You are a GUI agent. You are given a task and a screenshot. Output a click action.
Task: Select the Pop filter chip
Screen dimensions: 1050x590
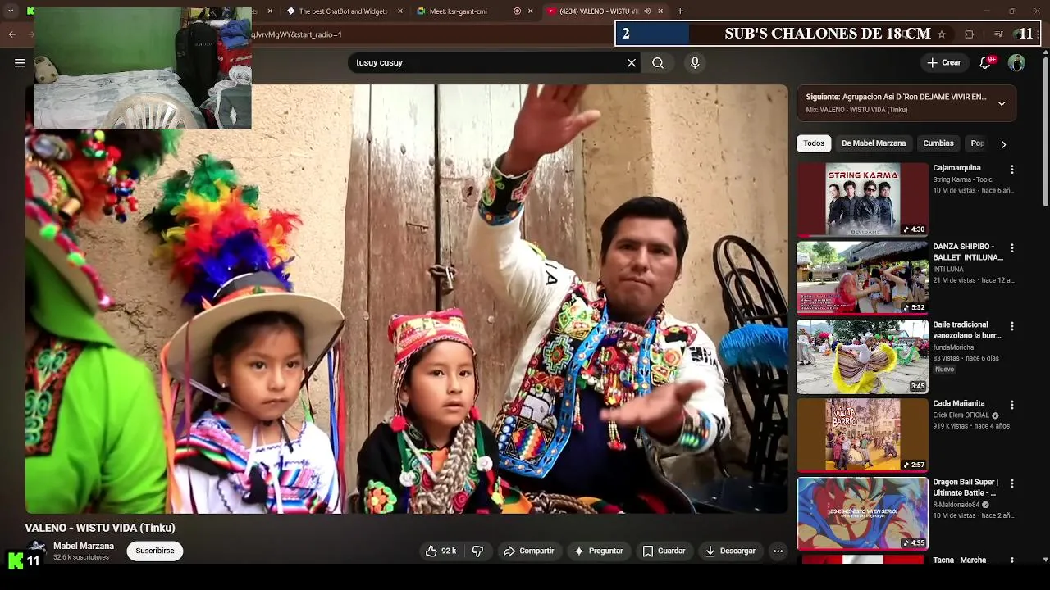point(977,143)
